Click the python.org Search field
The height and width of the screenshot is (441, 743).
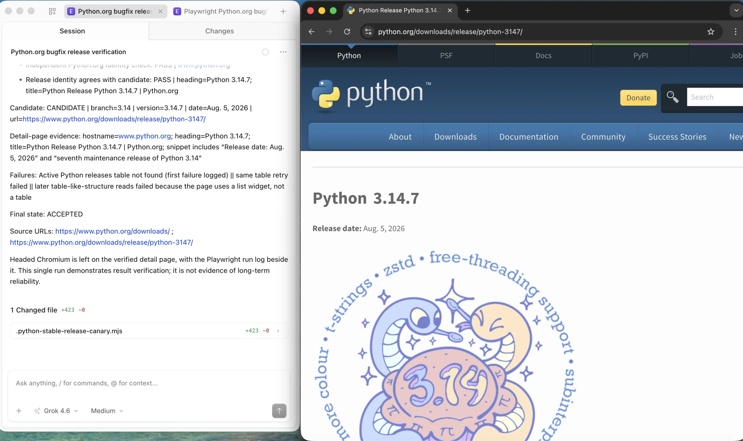pos(715,97)
